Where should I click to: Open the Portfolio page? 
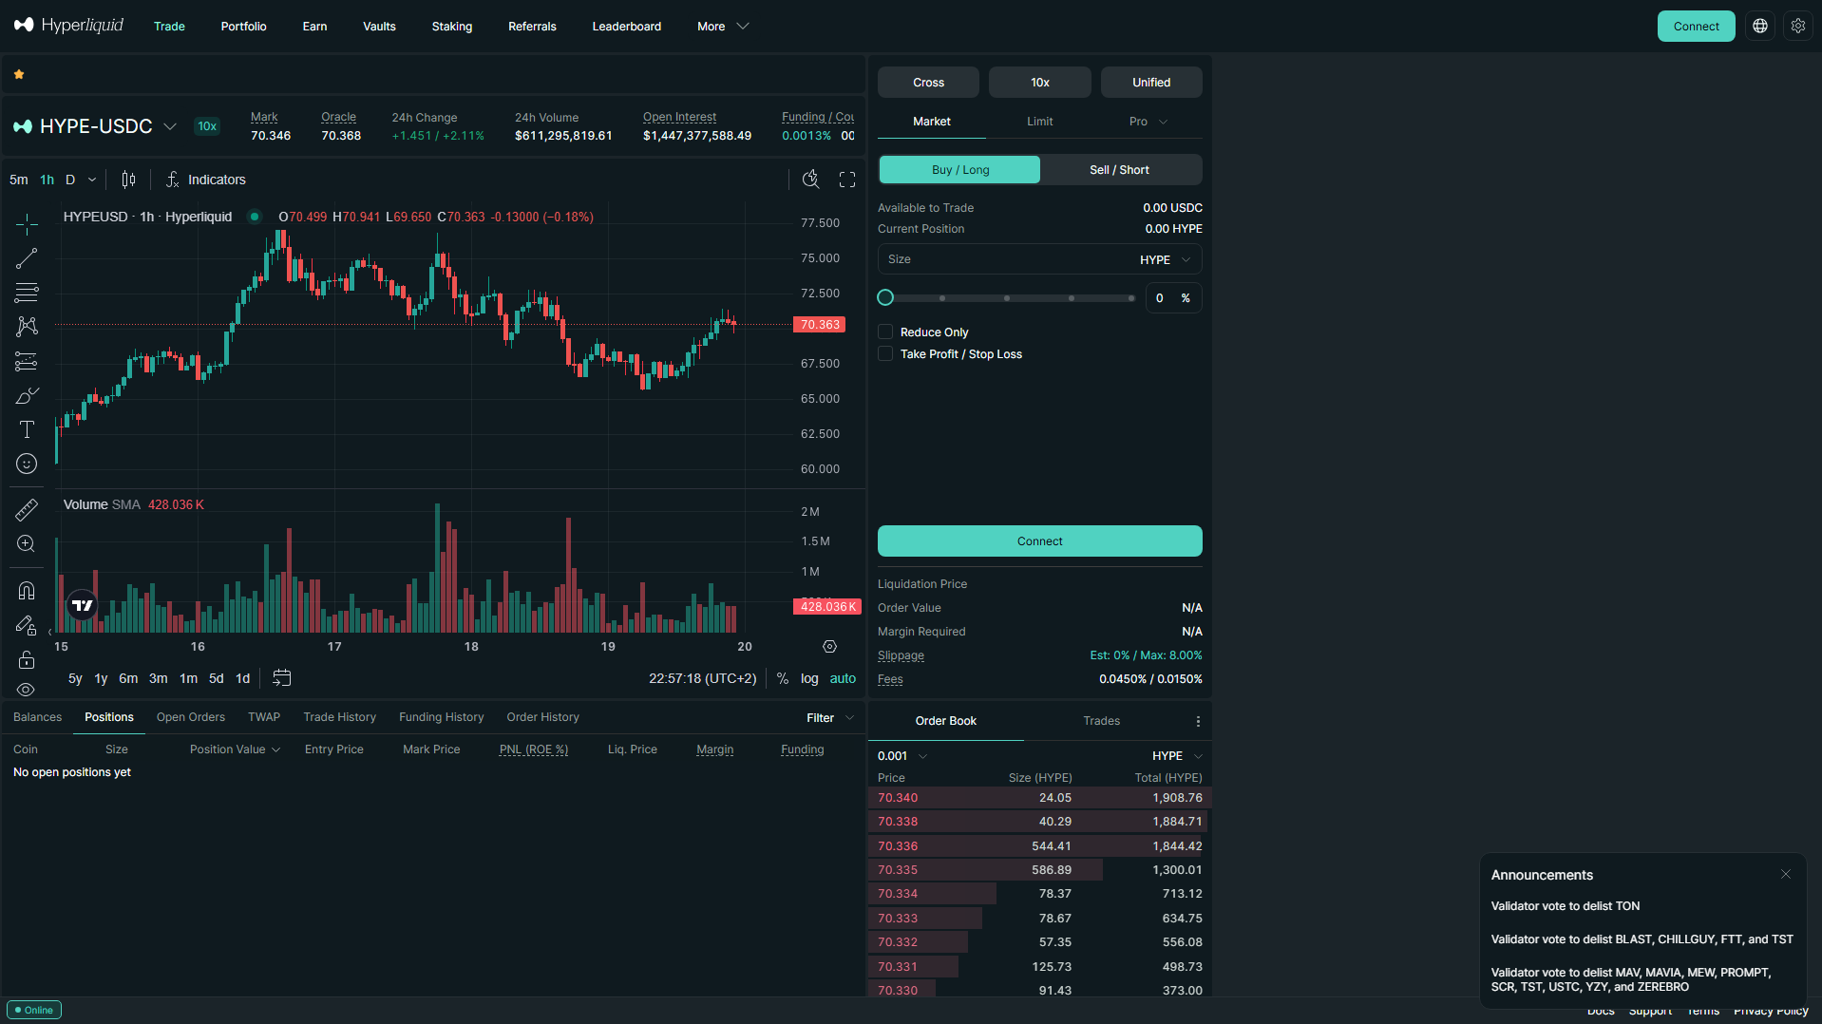click(244, 27)
